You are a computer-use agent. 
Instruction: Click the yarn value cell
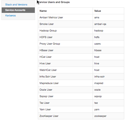[108, 110]
